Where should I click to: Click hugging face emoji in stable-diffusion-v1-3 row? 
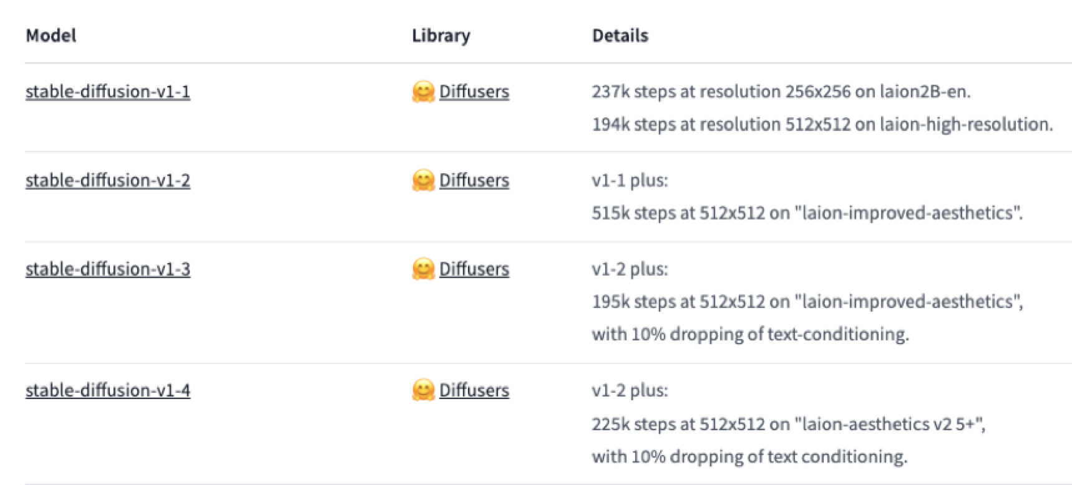click(x=423, y=269)
